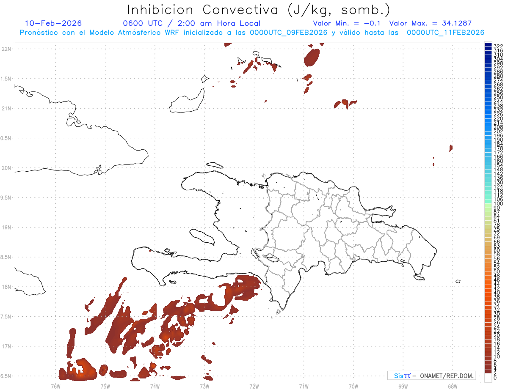Click the legend value "60"
This screenshot has width=508, height=392.
tap(497, 250)
